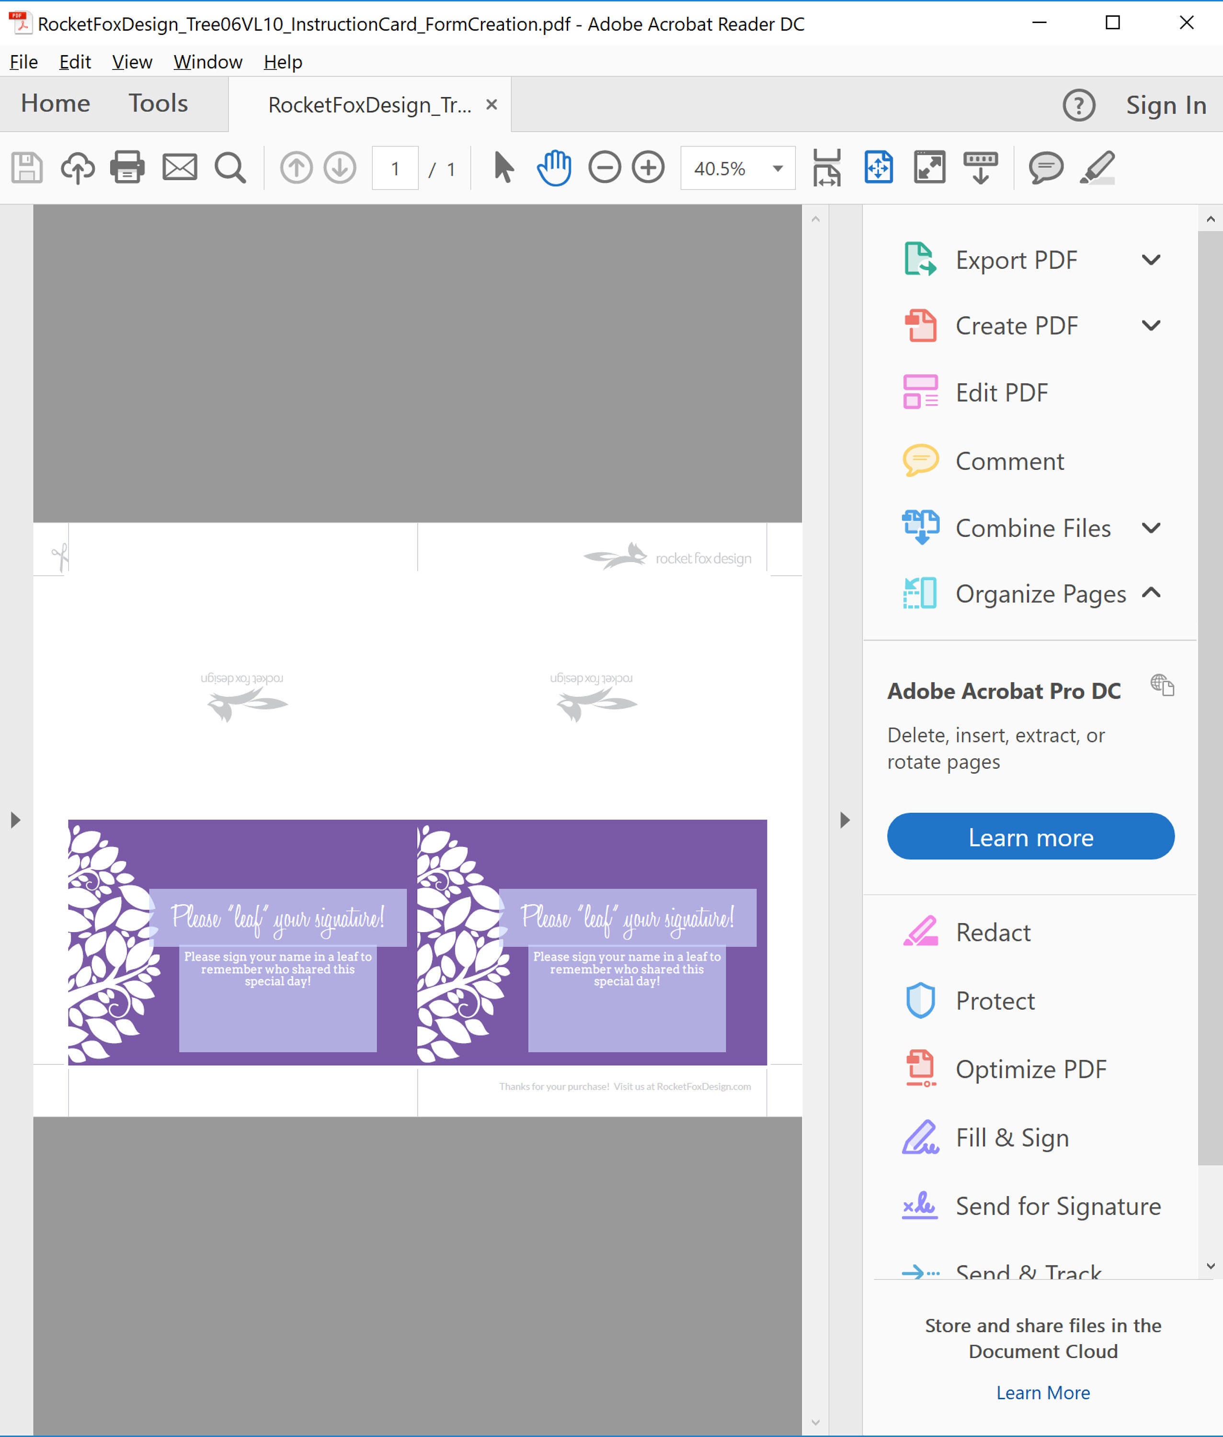Open the Help menu
Screen dimensions: 1223x1437
pos(283,62)
